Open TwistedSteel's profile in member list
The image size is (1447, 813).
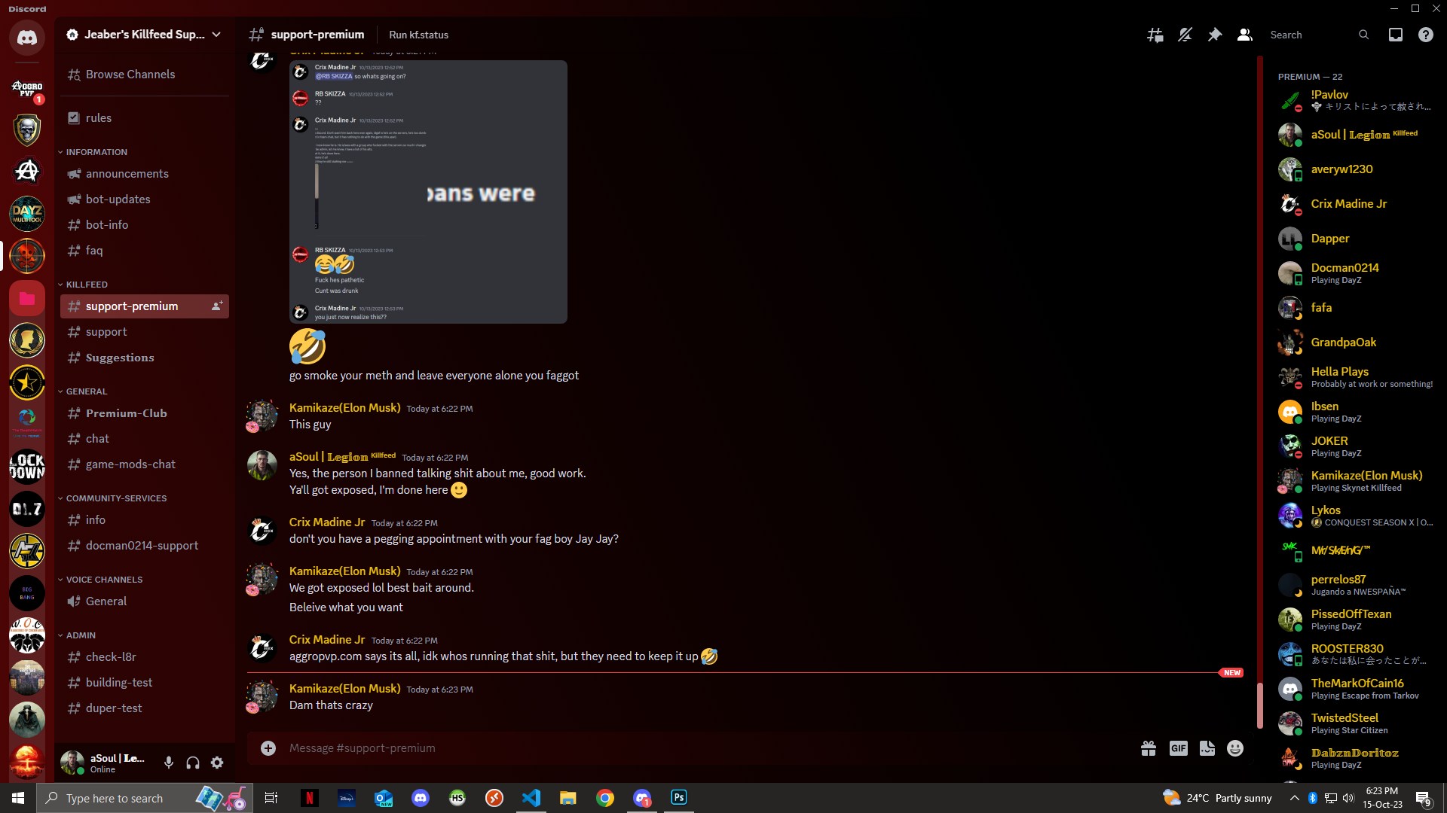[x=1357, y=723]
